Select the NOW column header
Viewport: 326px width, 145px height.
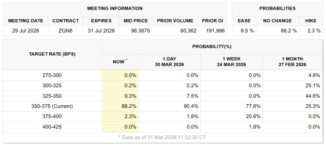(120, 62)
